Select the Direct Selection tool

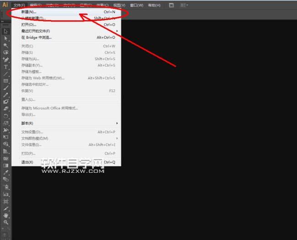[x=5, y=38]
